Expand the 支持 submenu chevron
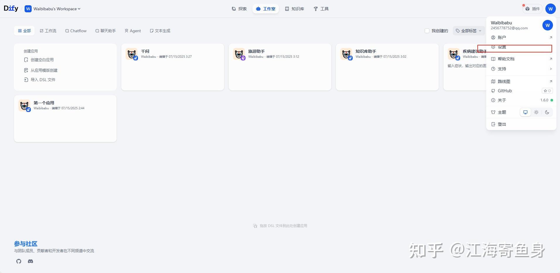This screenshot has width=560, height=273. (551, 69)
